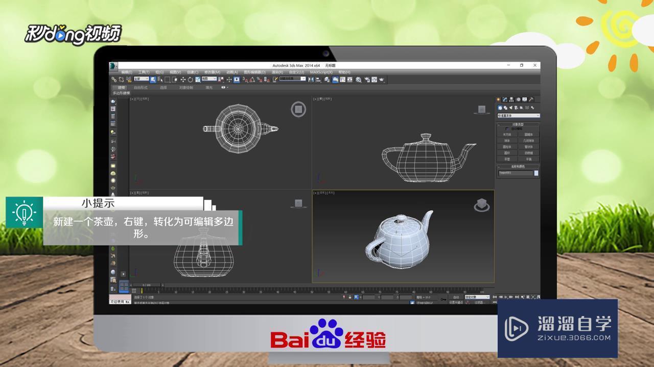Open the Display panel icon

525,99
